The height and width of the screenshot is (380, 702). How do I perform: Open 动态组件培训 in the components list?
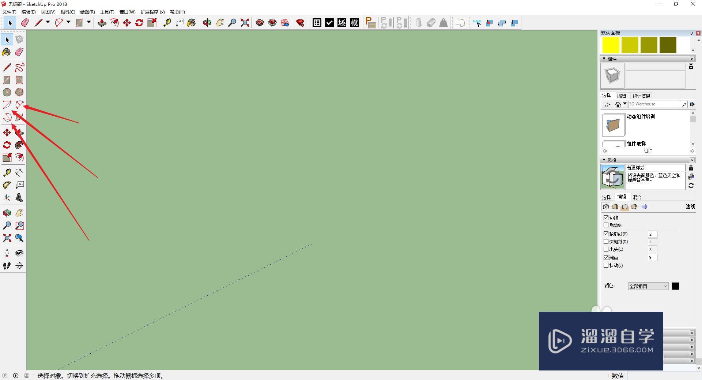point(641,116)
